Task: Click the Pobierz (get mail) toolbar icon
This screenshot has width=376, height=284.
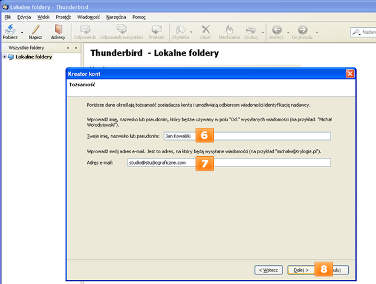Action: pos(10,30)
